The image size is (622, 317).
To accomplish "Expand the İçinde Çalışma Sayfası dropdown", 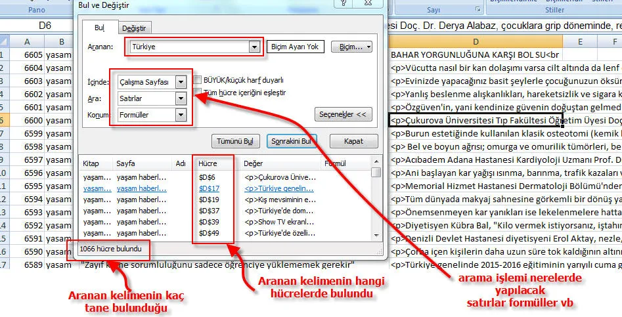I will coord(181,81).
